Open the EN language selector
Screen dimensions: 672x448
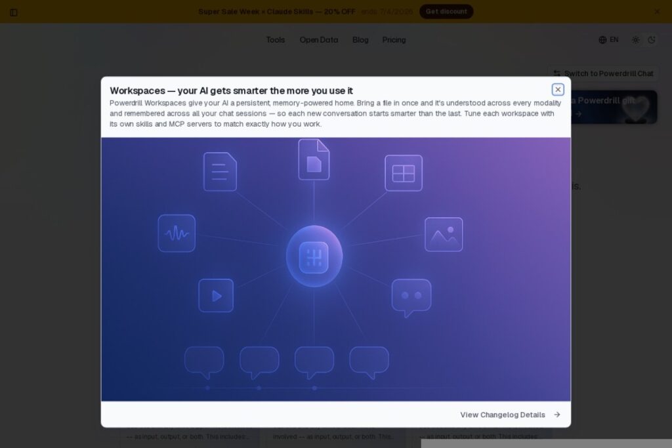608,40
